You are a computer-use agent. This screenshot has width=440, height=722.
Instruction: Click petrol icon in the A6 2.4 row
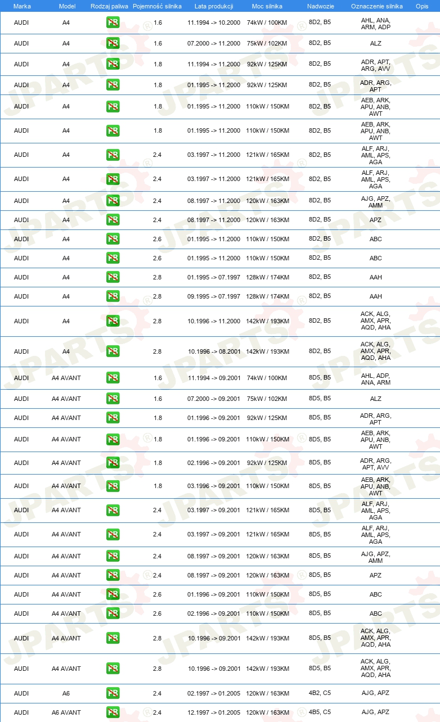113,693
